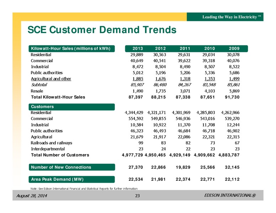Viewport: 276px width, 213px height.
Task: Select railroads value 67
Action: click(x=237, y=143)
